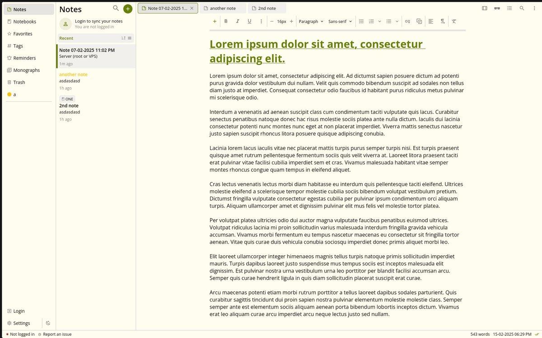
Task: Click Login to sync your notes
Action: pos(98,21)
